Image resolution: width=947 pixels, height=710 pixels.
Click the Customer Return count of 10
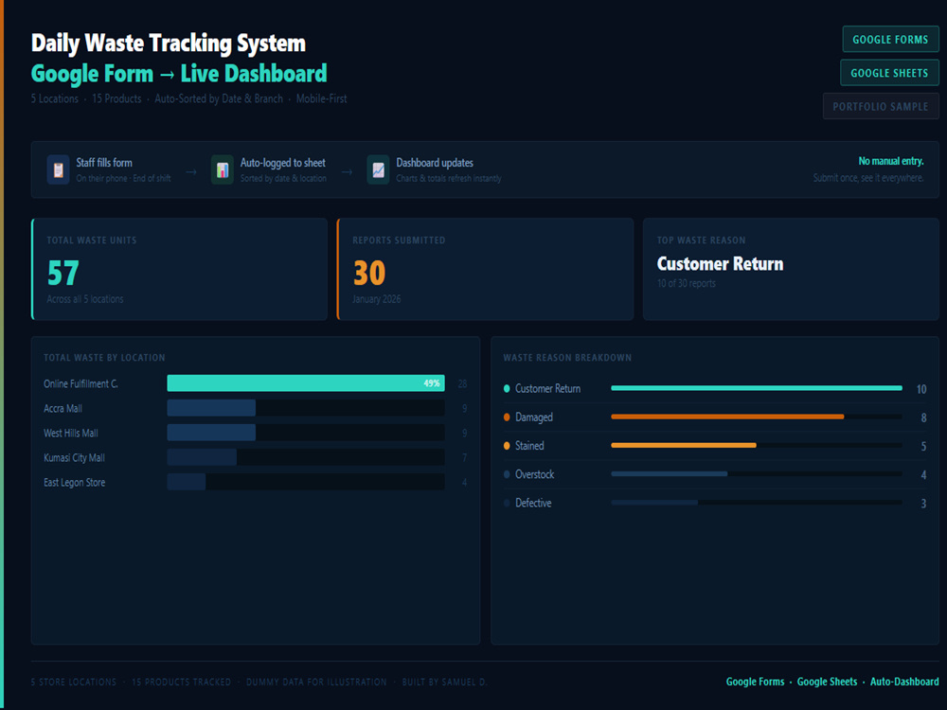point(921,389)
